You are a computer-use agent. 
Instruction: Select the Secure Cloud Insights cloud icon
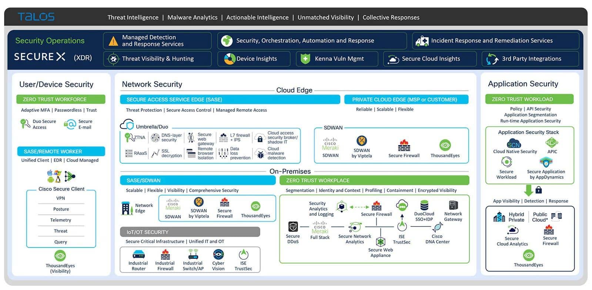(393, 59)
